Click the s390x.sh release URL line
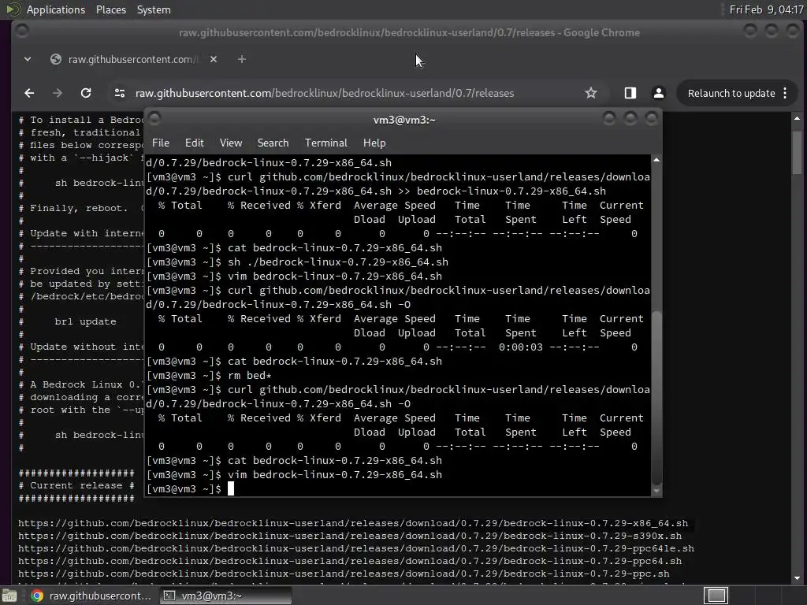Screen dimensions: 807x605 click(x=350, y=536)
